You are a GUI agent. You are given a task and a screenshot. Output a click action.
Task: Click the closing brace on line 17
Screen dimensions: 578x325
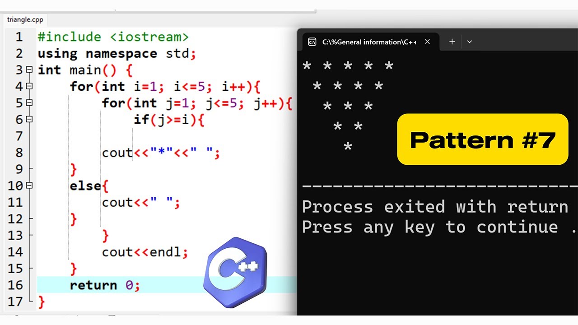(42, 302)
